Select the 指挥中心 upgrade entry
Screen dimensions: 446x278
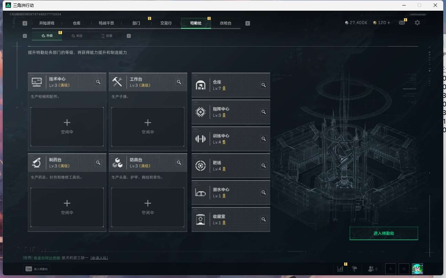(x=231, y=112)
